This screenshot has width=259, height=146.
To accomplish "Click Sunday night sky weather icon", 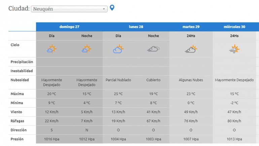I will coord(86,49).
